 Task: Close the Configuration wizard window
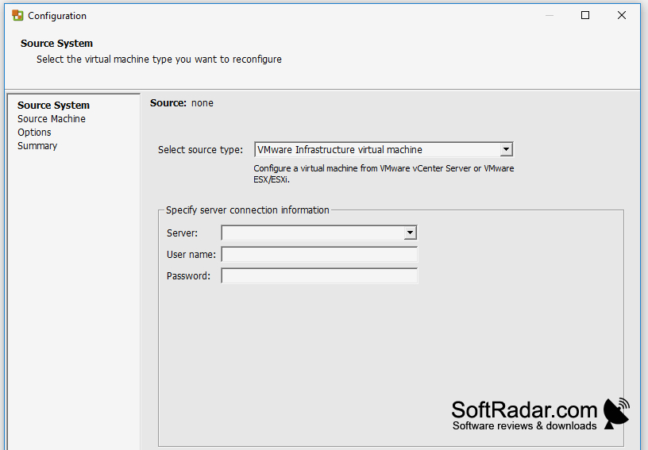pos(621,16)
